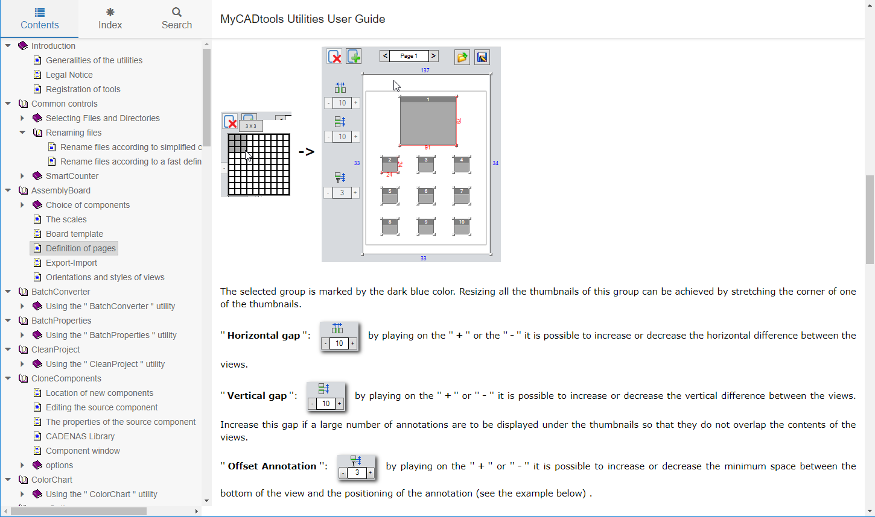The image size is (875, 517).
Task: Open Location of new components topic
Action: click(100, 393)
